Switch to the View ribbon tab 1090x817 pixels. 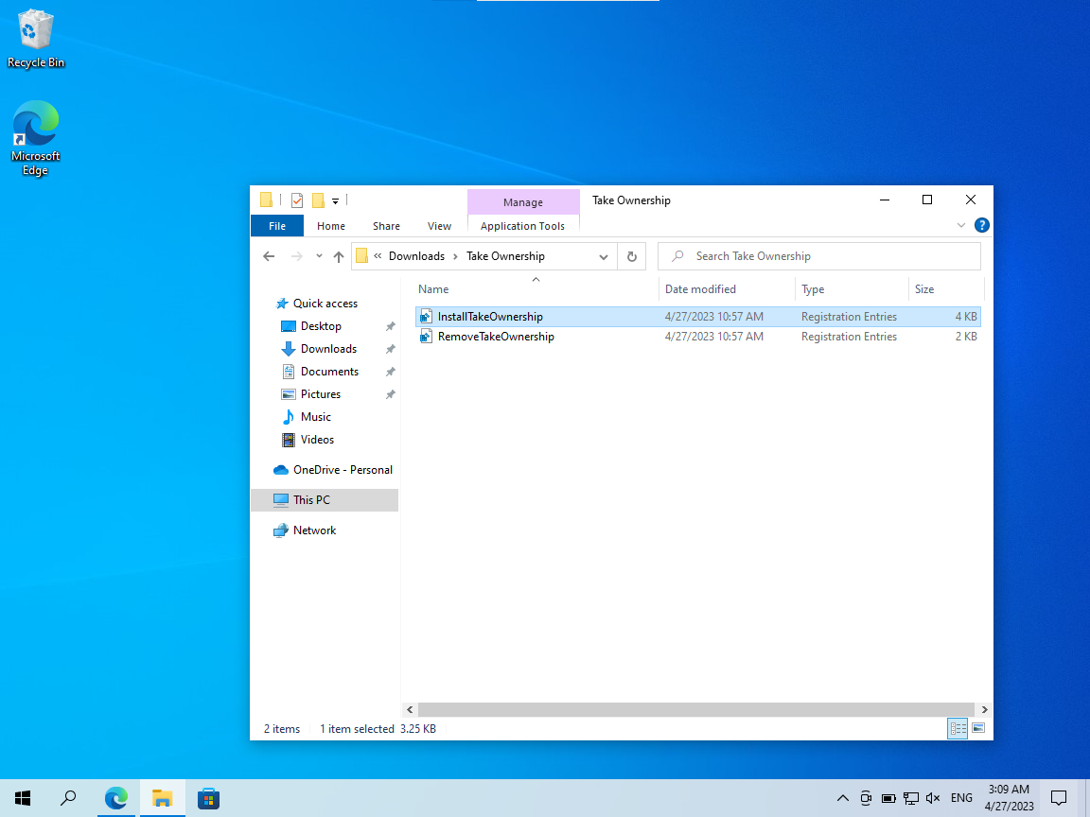(x=439, y=226)
